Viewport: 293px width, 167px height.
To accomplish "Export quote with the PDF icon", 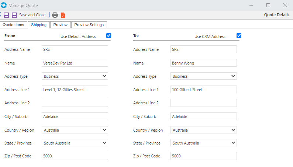I will point(63,15).
